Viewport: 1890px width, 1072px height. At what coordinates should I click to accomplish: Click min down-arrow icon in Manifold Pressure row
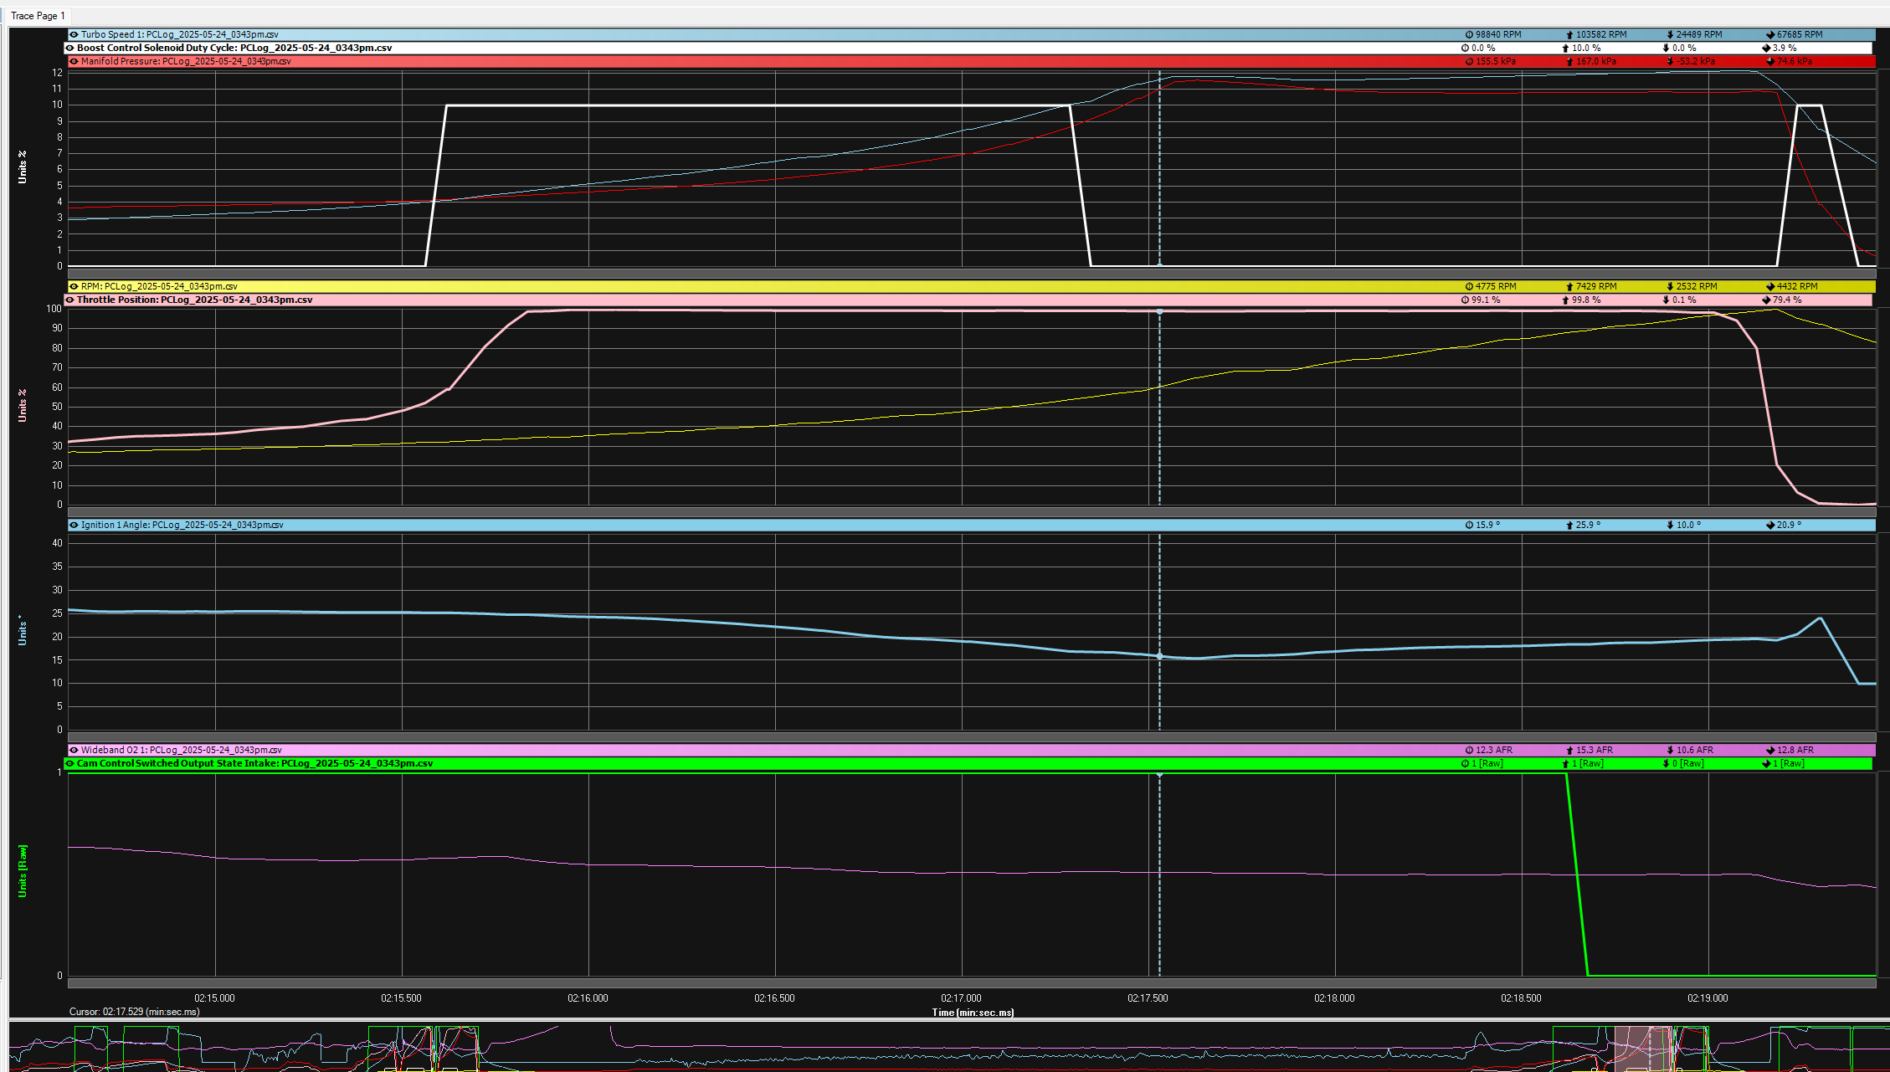[1670, 61]
